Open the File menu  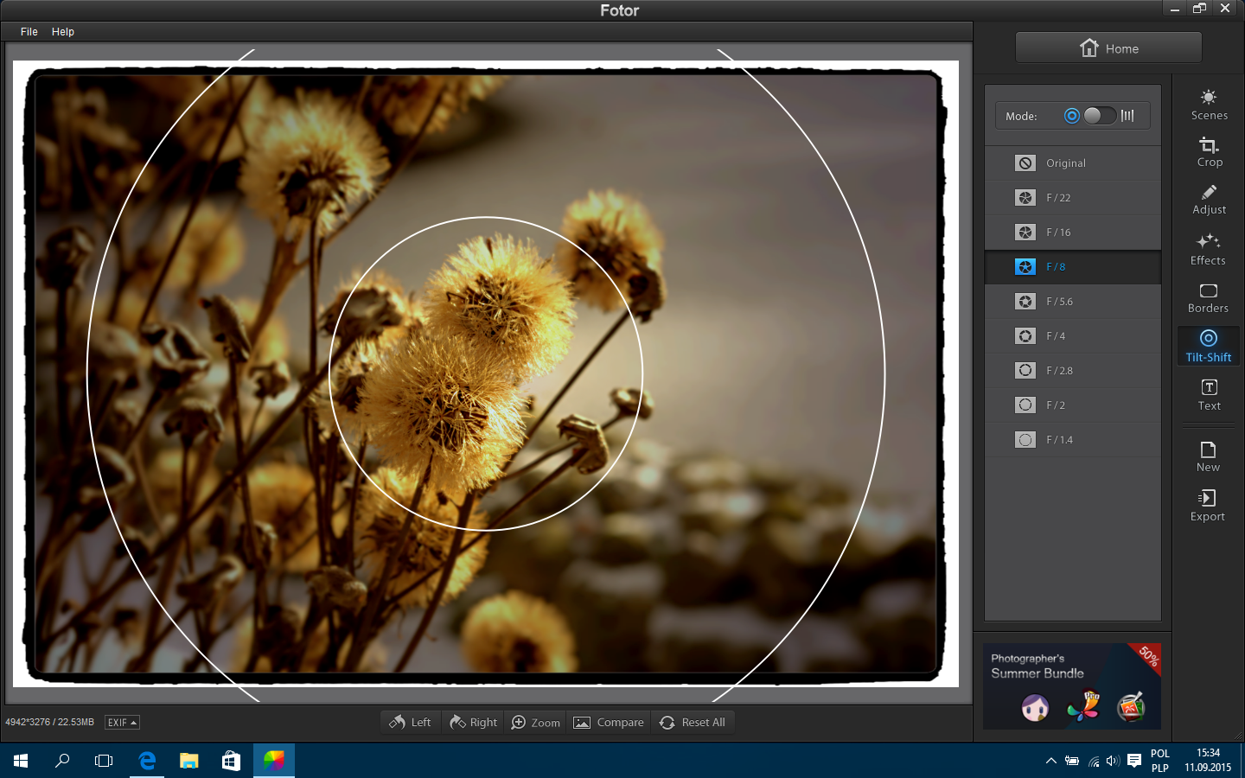pos(29,32)
